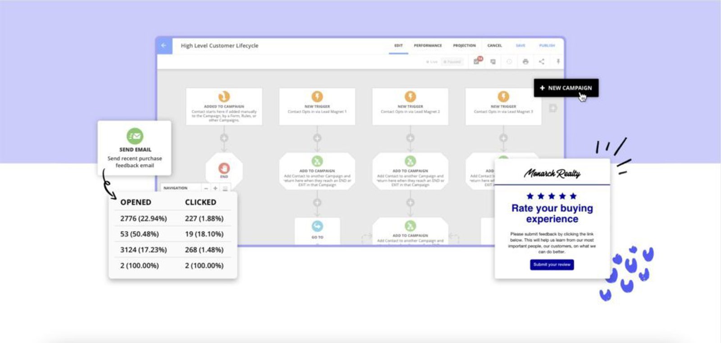The width and height of the screenshot is (721, 343).
Task: Add a step below Added to Campaign
Action: [224, 138]
